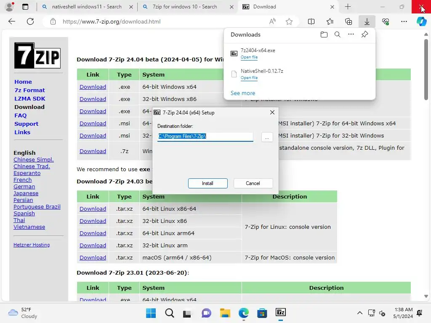The height and width of the screenshot is (323, 431).
Task: Add this page to favorites star
Action: 289,21
